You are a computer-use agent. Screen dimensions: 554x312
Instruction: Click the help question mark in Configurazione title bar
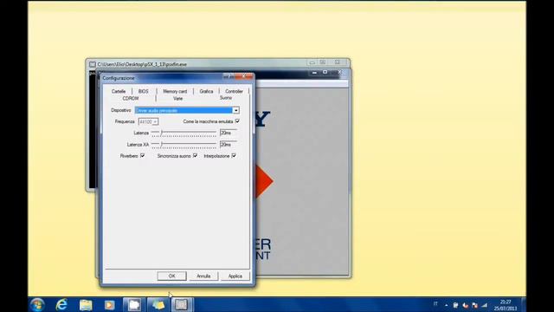(x=229, y=76)
